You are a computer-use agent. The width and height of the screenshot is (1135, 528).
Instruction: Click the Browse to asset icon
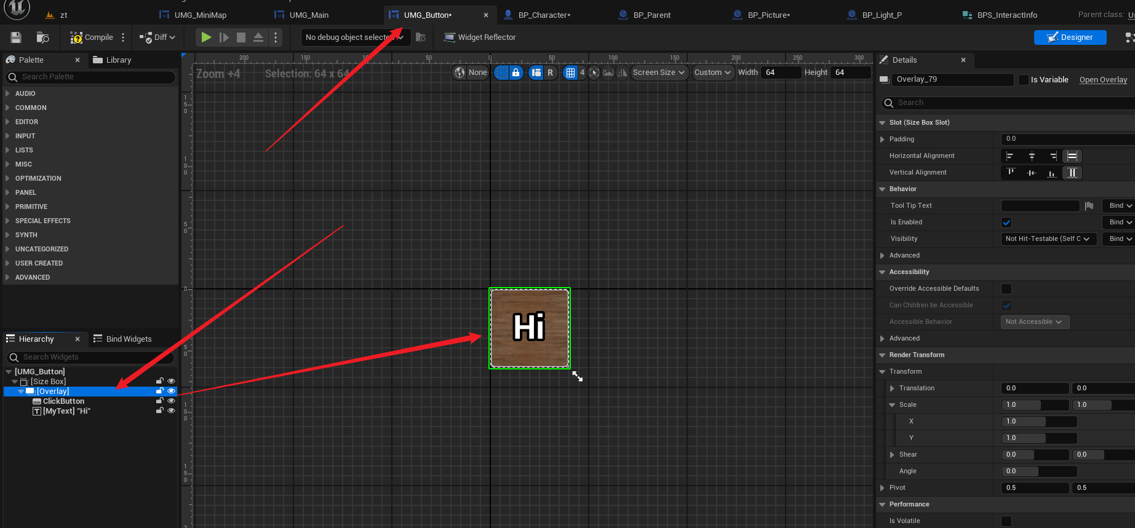coord(42,37)
